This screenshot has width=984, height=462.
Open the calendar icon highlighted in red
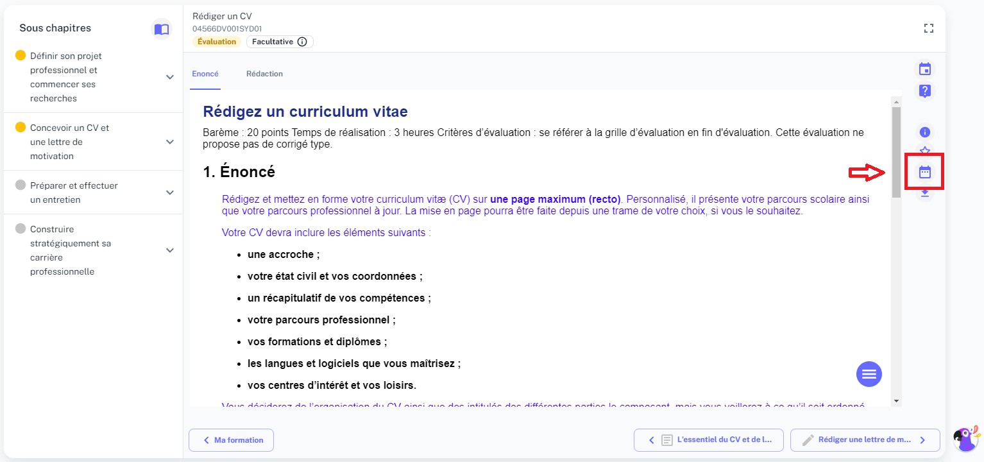924,172
